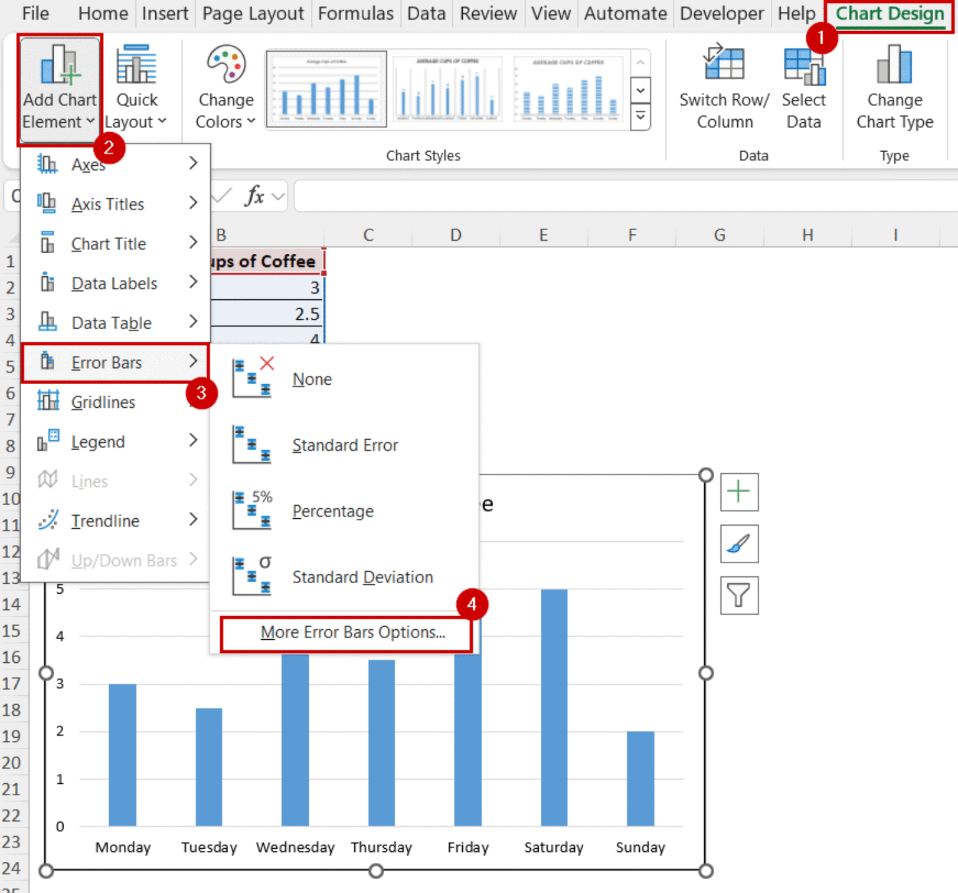Image resolution: width=958 pixels, height=893 pixels.
Task: Choose Percentage error bars option
Action: 332,511
